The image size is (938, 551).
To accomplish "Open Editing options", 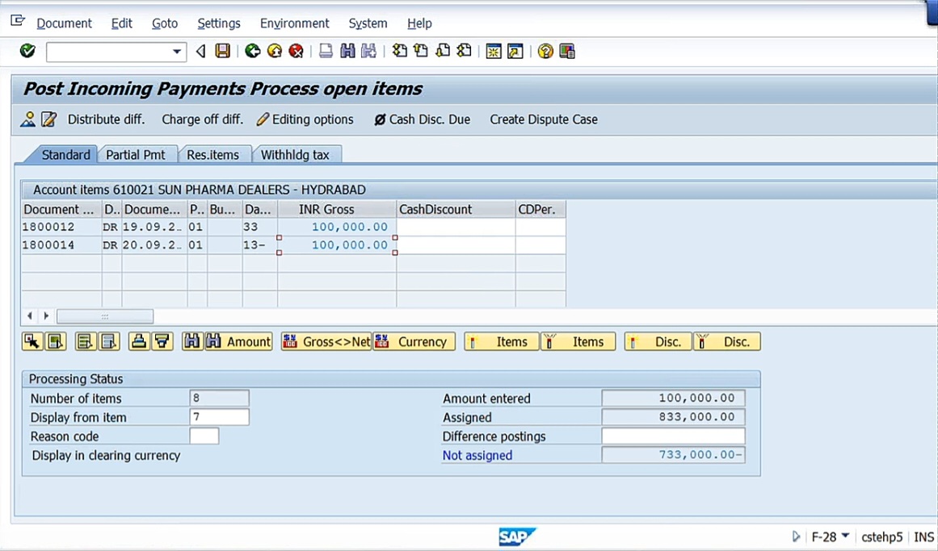I will coord(305,119).
